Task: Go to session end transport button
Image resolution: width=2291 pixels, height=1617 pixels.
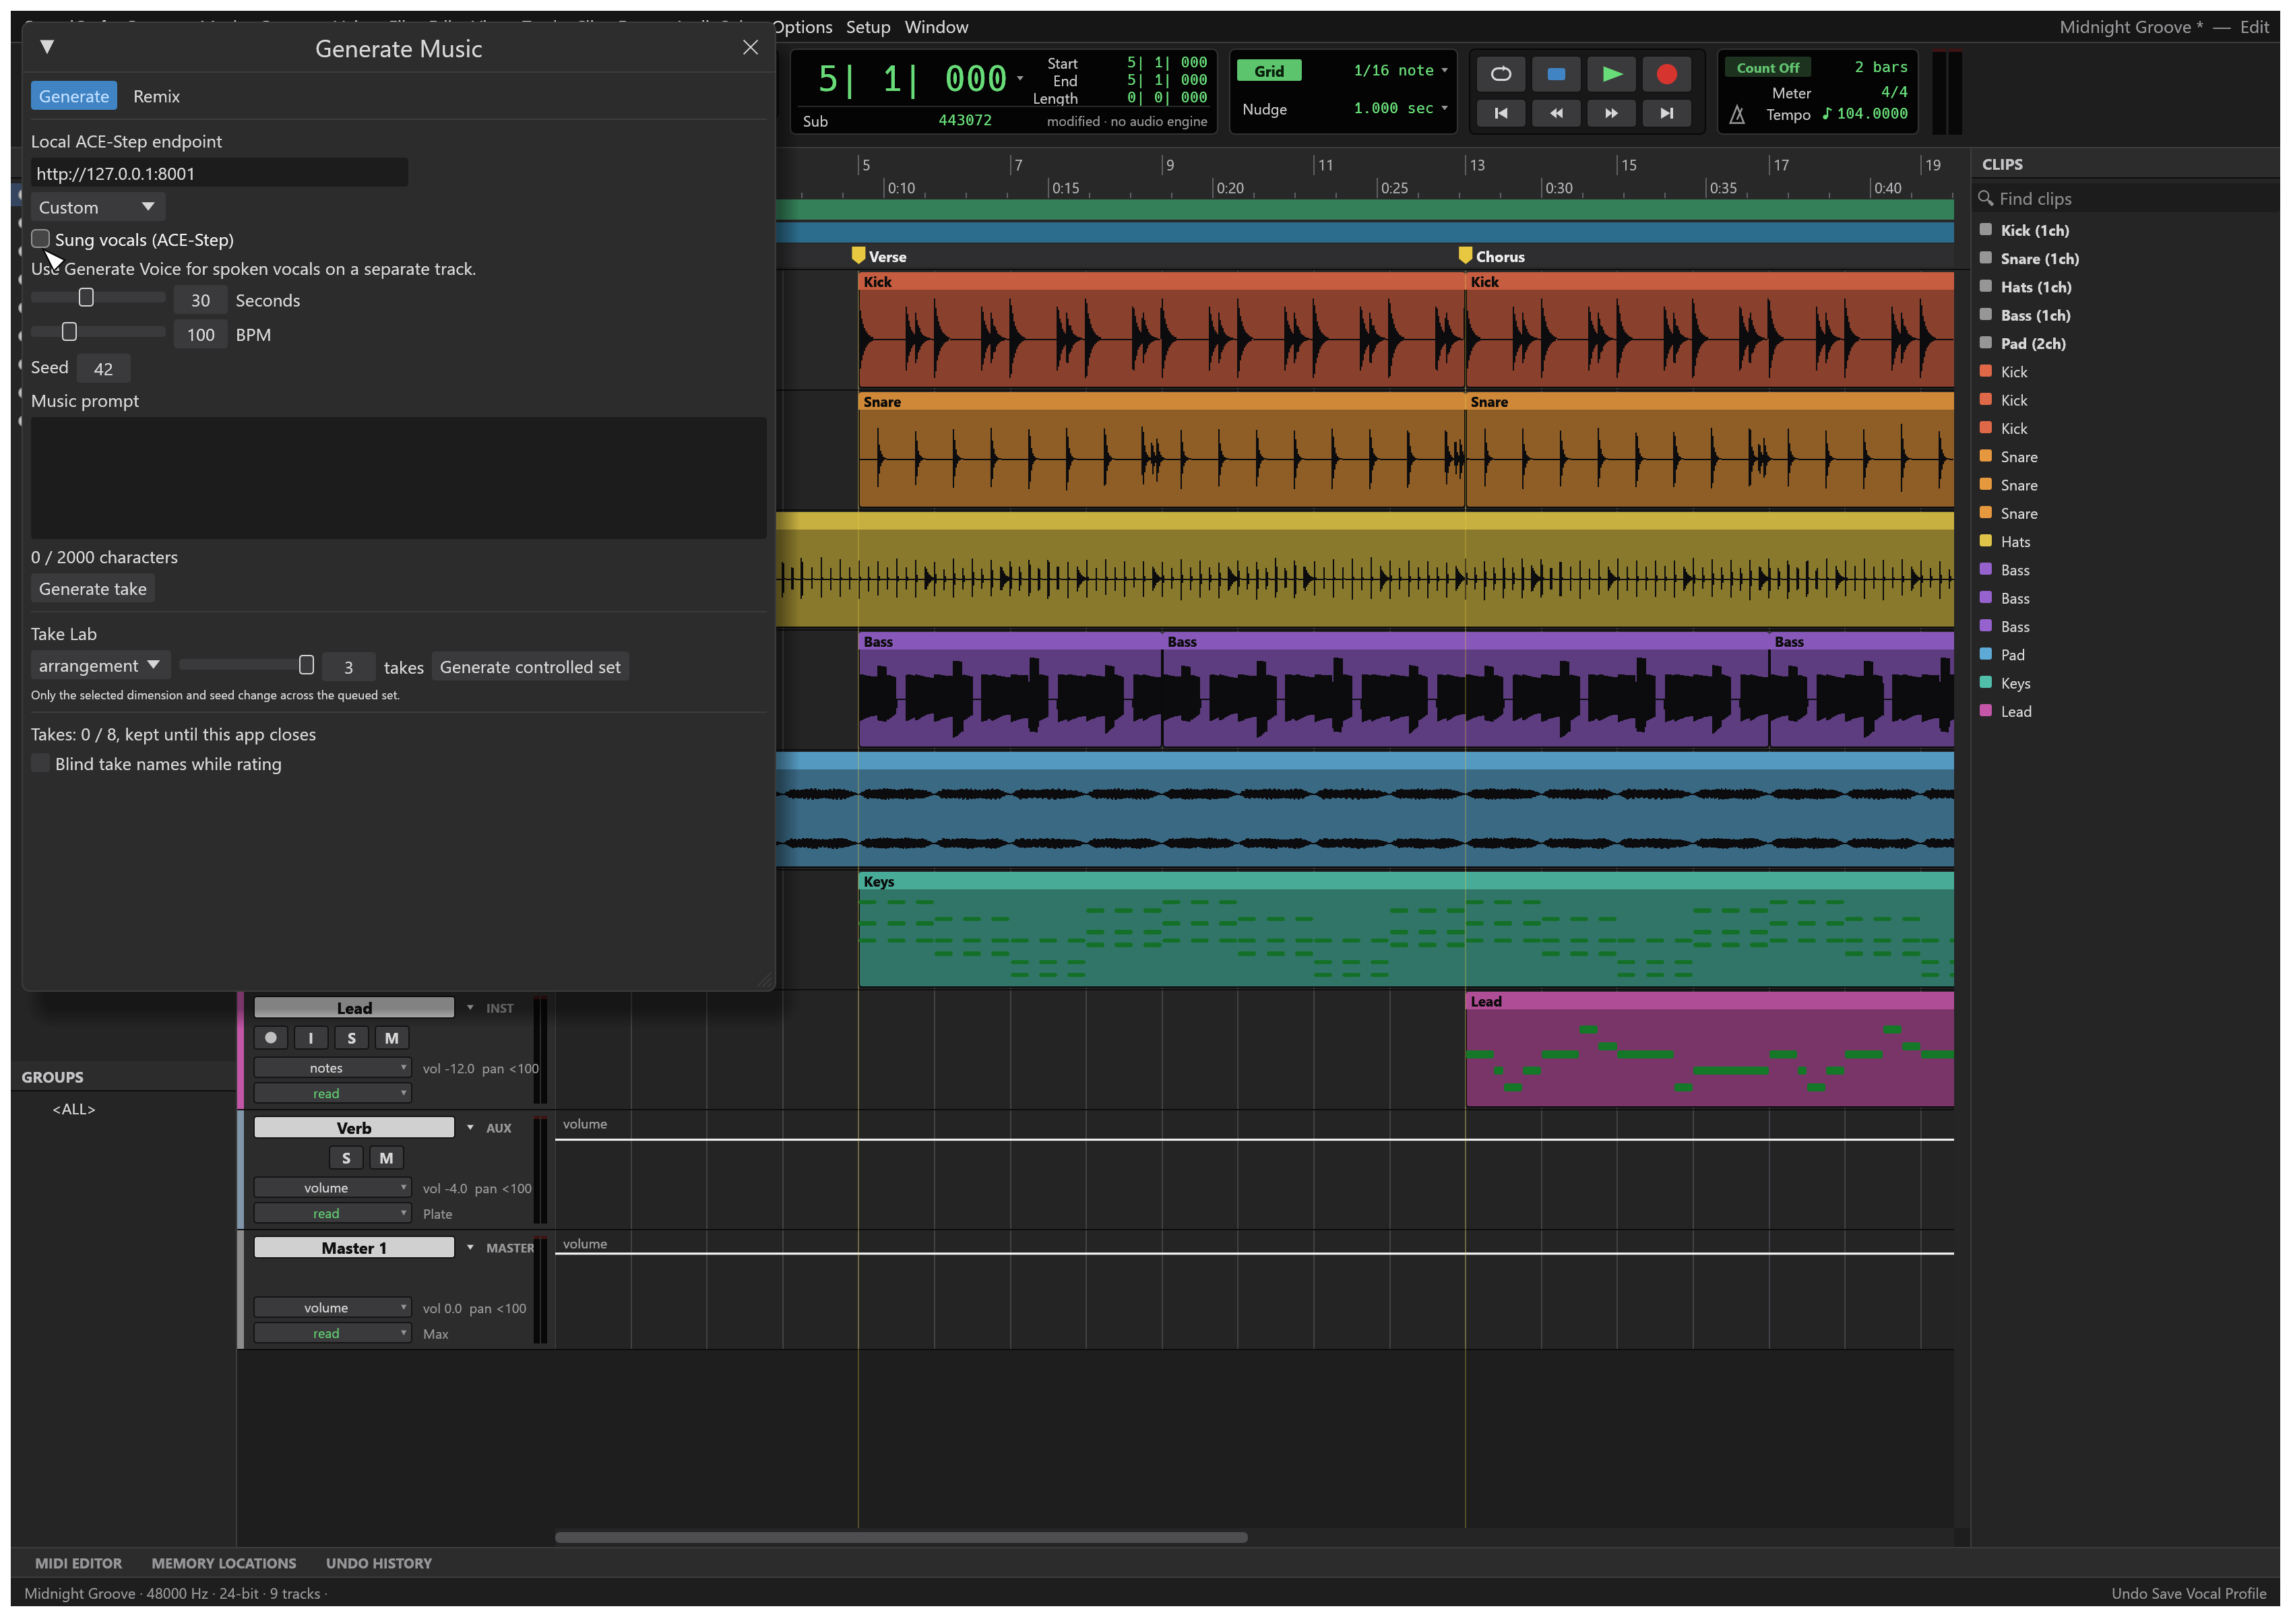Action: click(x=1666, y=114)
